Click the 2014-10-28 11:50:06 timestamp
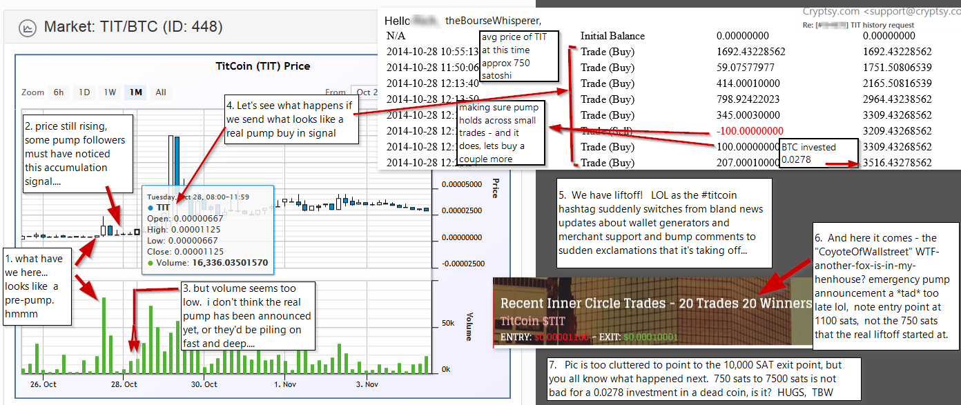Screen dimensions: 961x405 (x=432, y=68)
